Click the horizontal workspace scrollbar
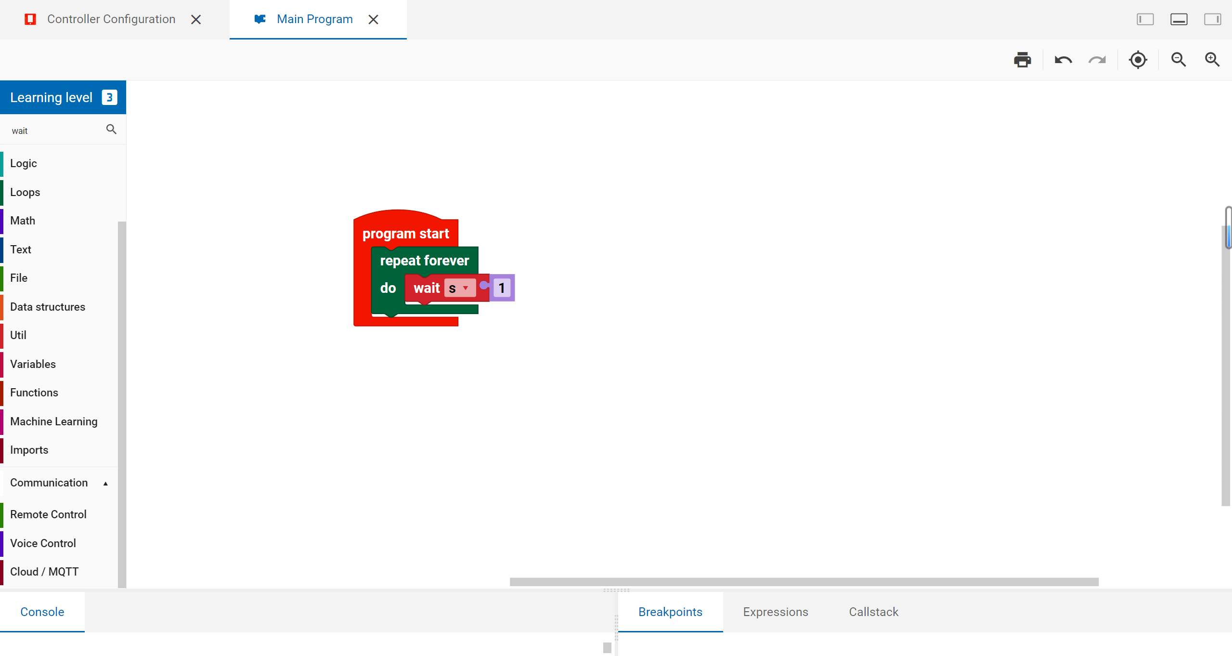 pyautogui.click(x=804, y=582)
